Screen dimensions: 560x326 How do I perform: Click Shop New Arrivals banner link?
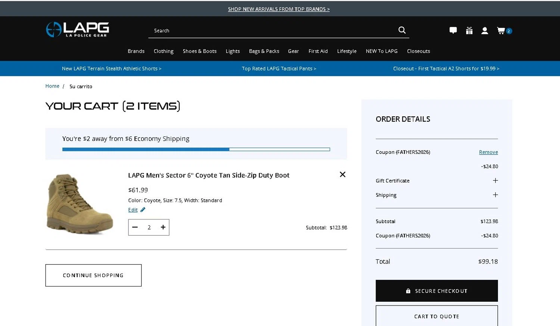coord(279,9)
